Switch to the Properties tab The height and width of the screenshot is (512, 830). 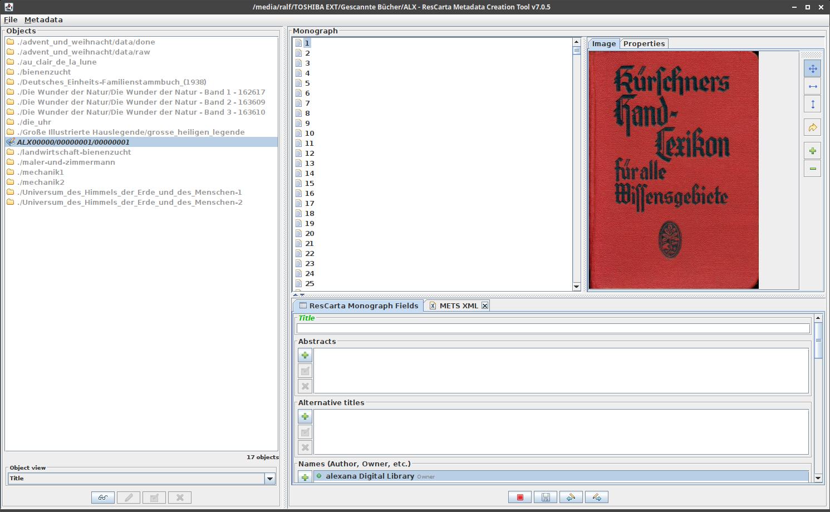tap(644, 43)
